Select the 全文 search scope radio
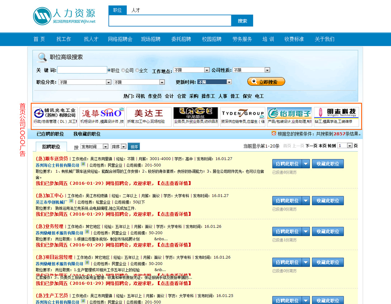Viewport: 391px width, 304px height. (x=137, y=70)
